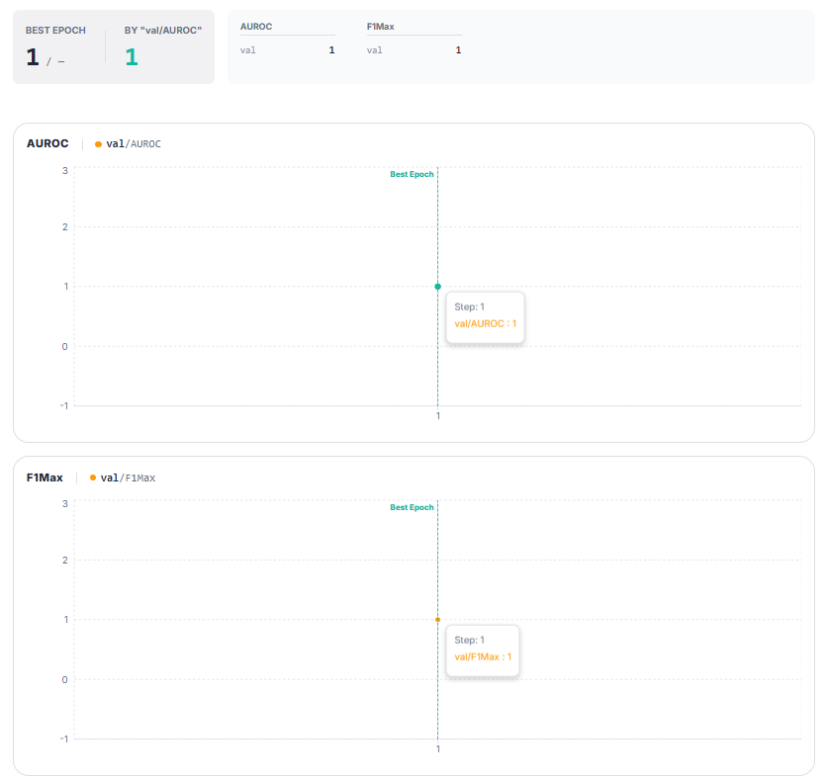Click the val row under AUROC summary

pos(288,50)
